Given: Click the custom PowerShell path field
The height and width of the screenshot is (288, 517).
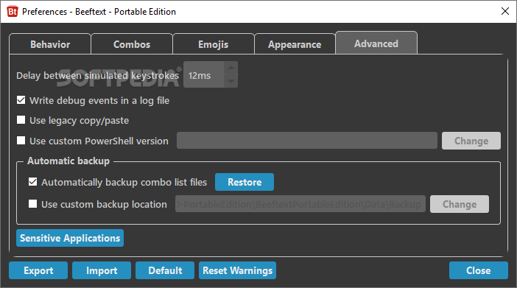Looking at the screenshot, I should pos(307,141).
